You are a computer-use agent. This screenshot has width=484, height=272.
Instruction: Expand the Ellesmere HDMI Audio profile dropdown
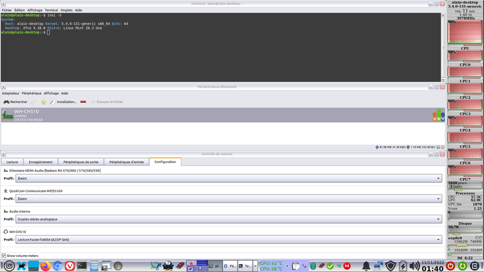229,179
